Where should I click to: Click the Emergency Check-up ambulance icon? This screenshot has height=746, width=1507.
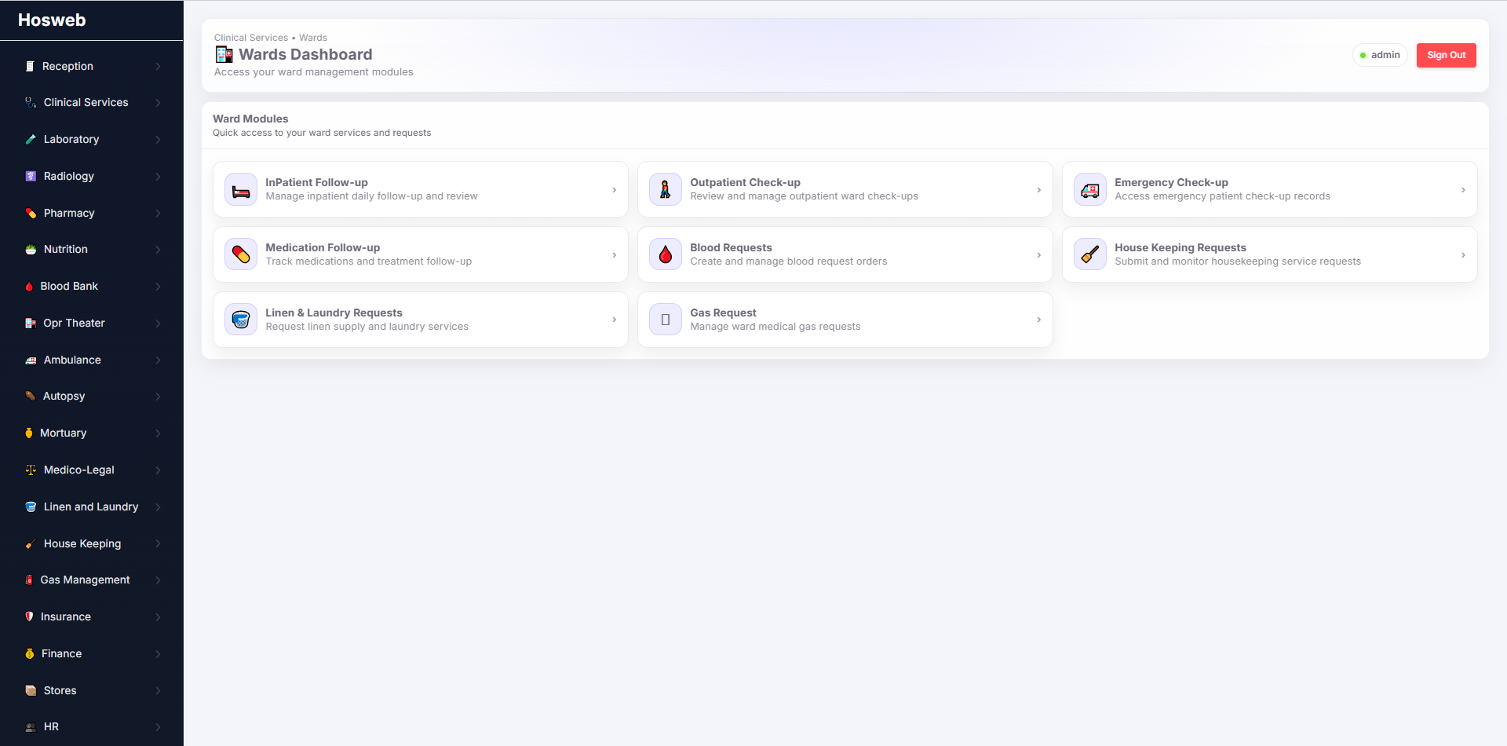[x=1090, y=190]
